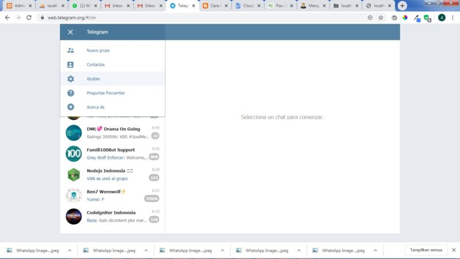
Task: Close the Telegram browser tab
Action: click(194, 6)
